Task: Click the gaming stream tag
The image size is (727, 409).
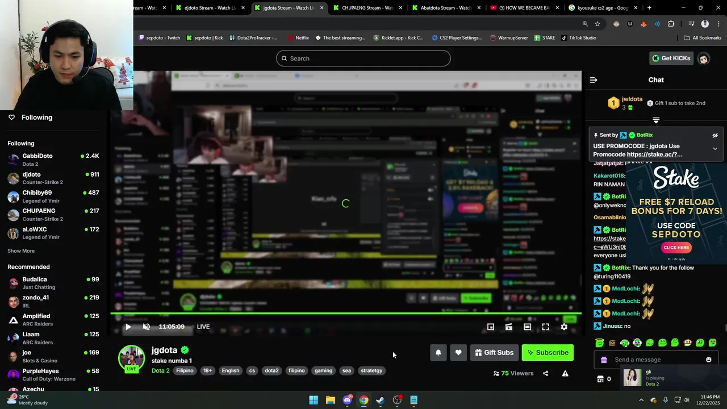Action: pyautogui.click(x=323, y=370)
